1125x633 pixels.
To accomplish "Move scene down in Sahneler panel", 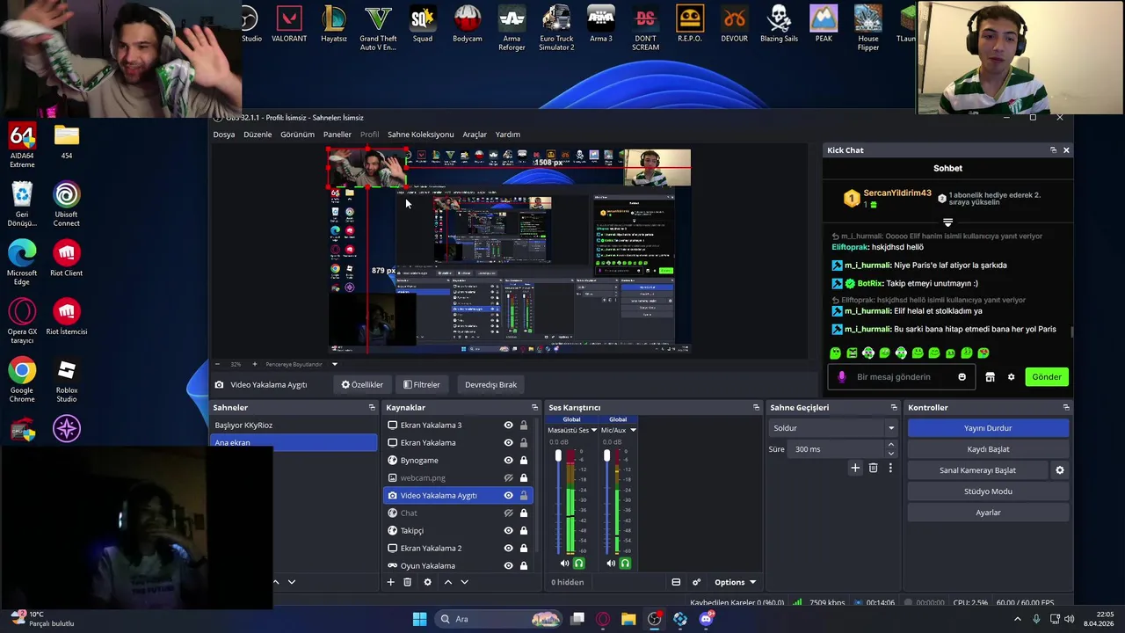I will pyautogui.click(x=292, y=582).
